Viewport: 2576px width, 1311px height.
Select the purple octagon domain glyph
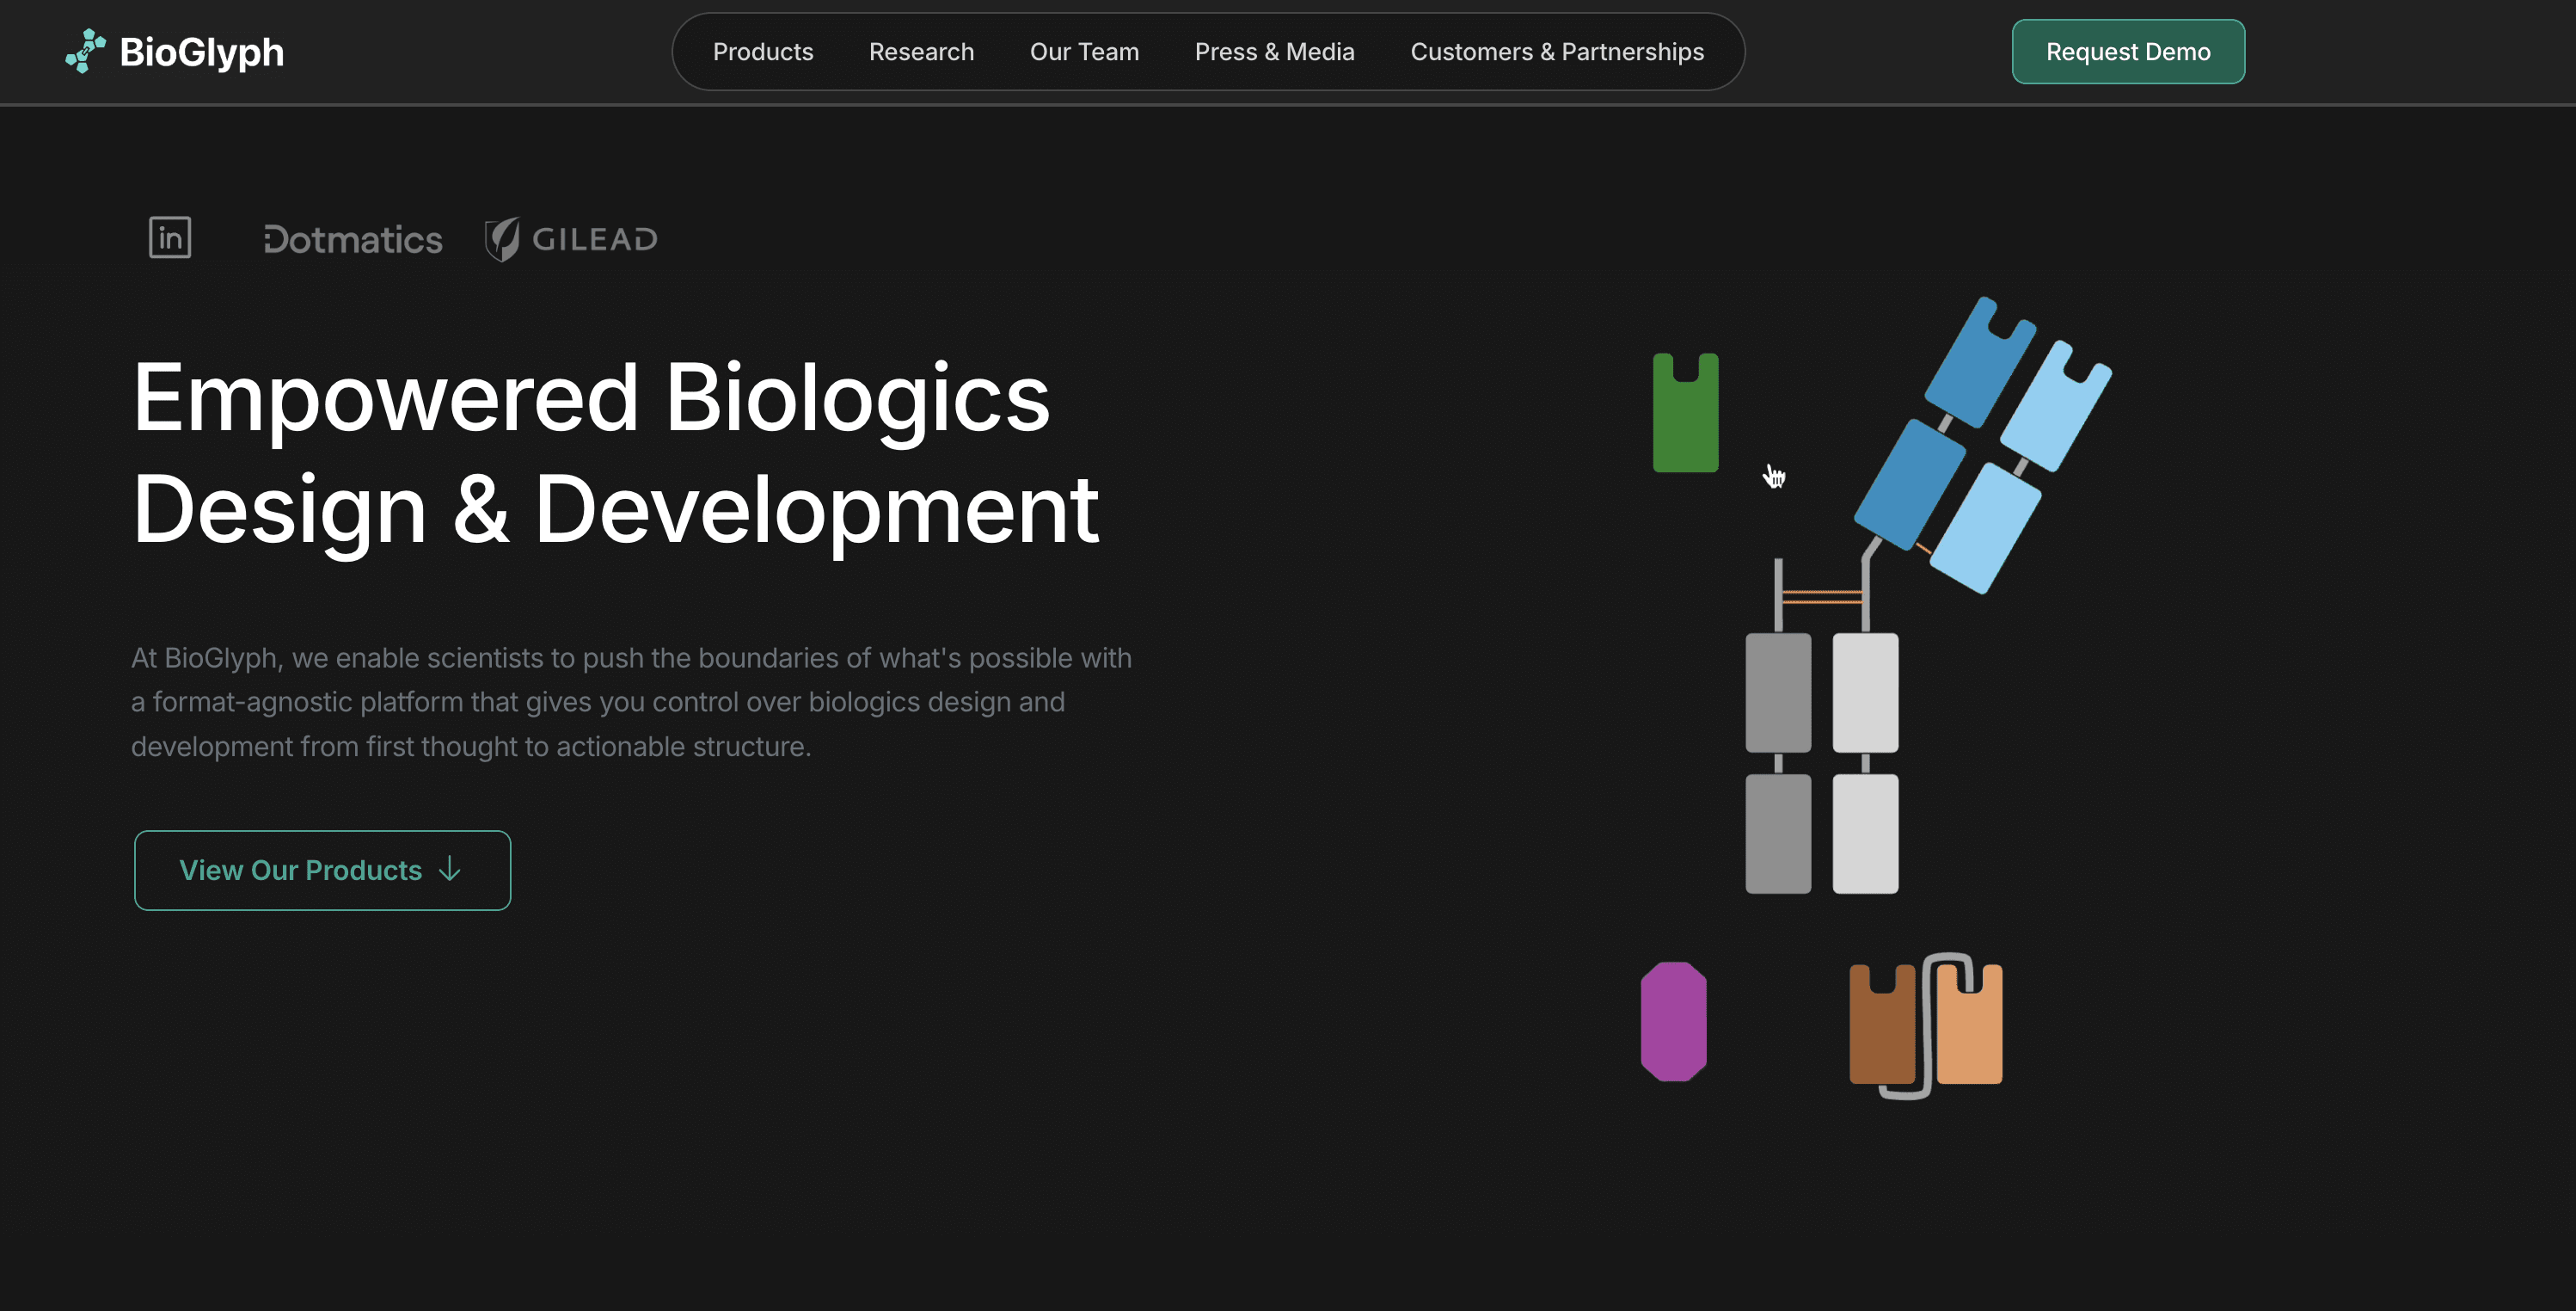click(x=1673, y=1022)
